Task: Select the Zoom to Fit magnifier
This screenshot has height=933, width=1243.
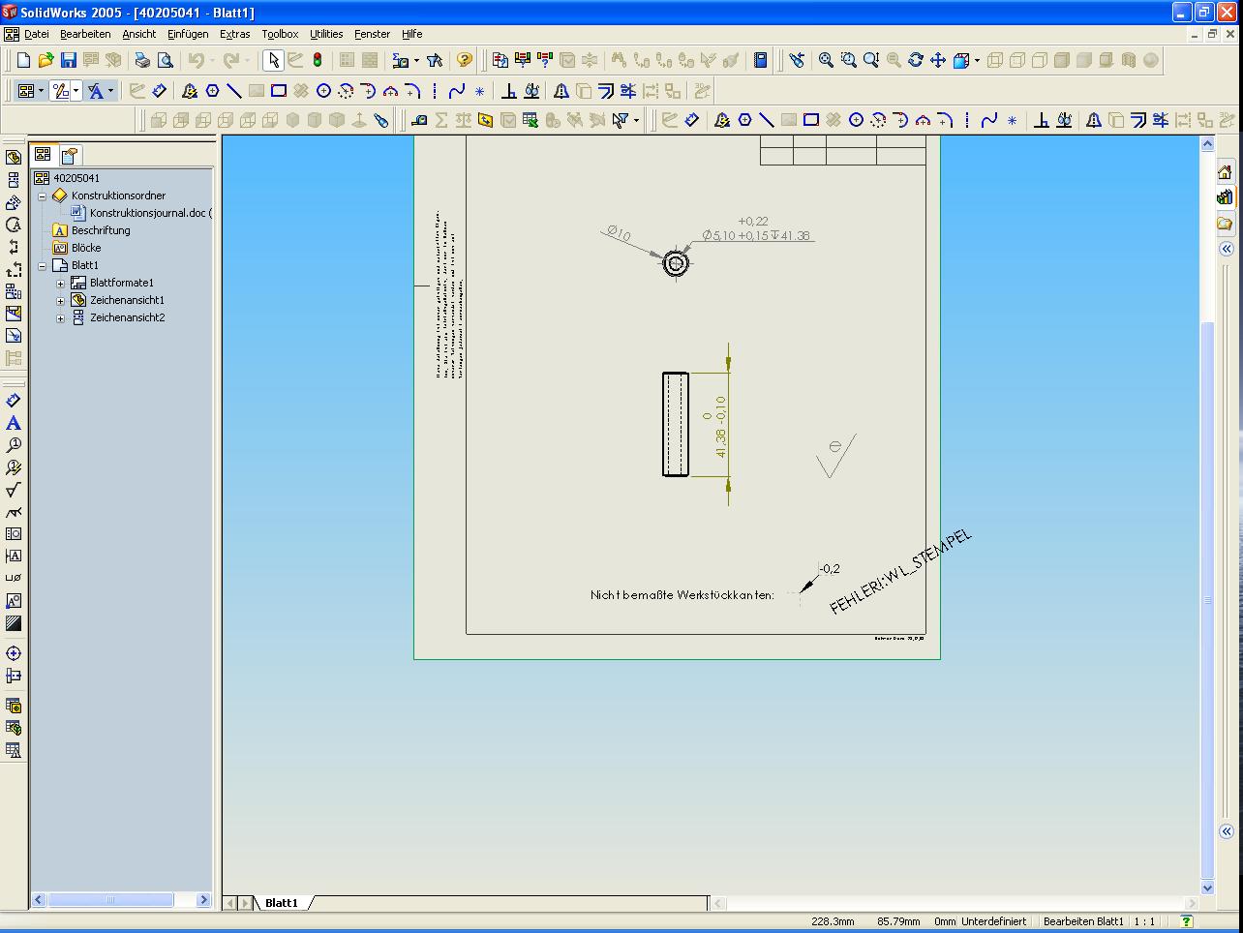Action: tap(826, 60)
